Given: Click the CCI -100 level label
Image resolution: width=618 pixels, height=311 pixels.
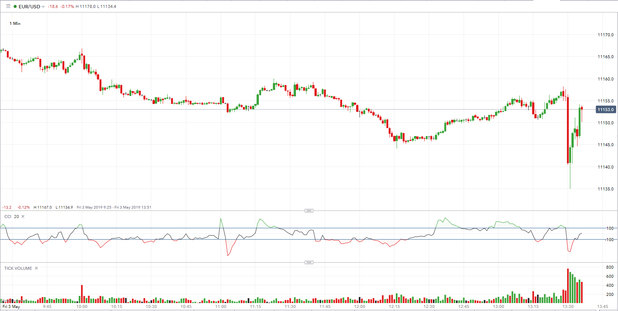Looking at the screenshot, I should coord(609,240).
